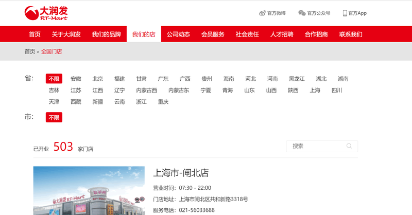Click the 服务电话 021-56033688 line
Screen dimensions: 412x215
point(184,210)
